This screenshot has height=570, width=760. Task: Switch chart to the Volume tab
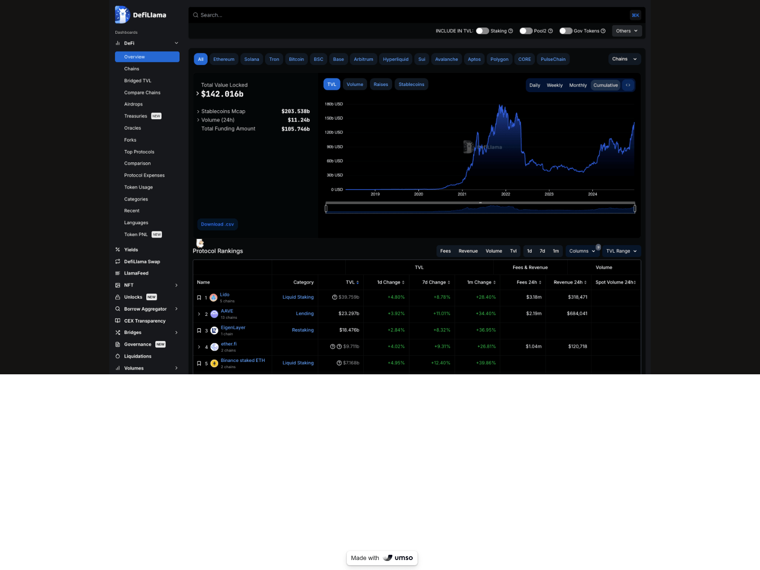(355, 85)
